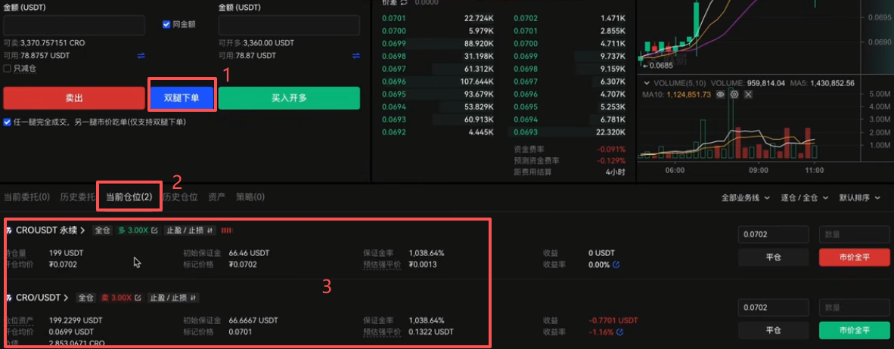Click the swap icon beside 可用:78.8757 USDT
Viewport: 894px width, 349px height.
(x=141, y=56)
